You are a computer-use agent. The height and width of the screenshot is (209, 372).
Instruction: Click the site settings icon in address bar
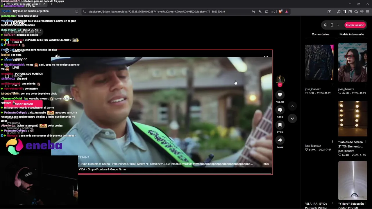point(84,12)
